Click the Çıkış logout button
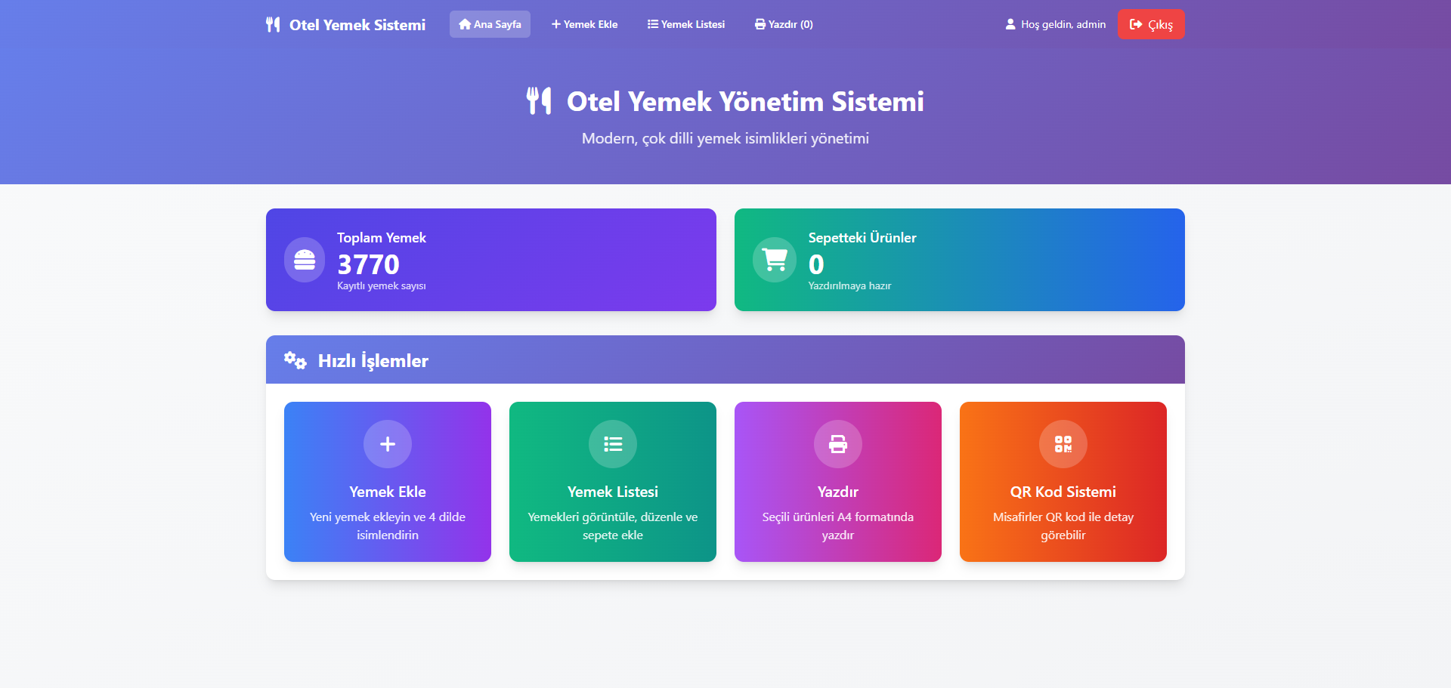Image resolution: width=1451 pixels, height=688 pixels. point(1151,24)
